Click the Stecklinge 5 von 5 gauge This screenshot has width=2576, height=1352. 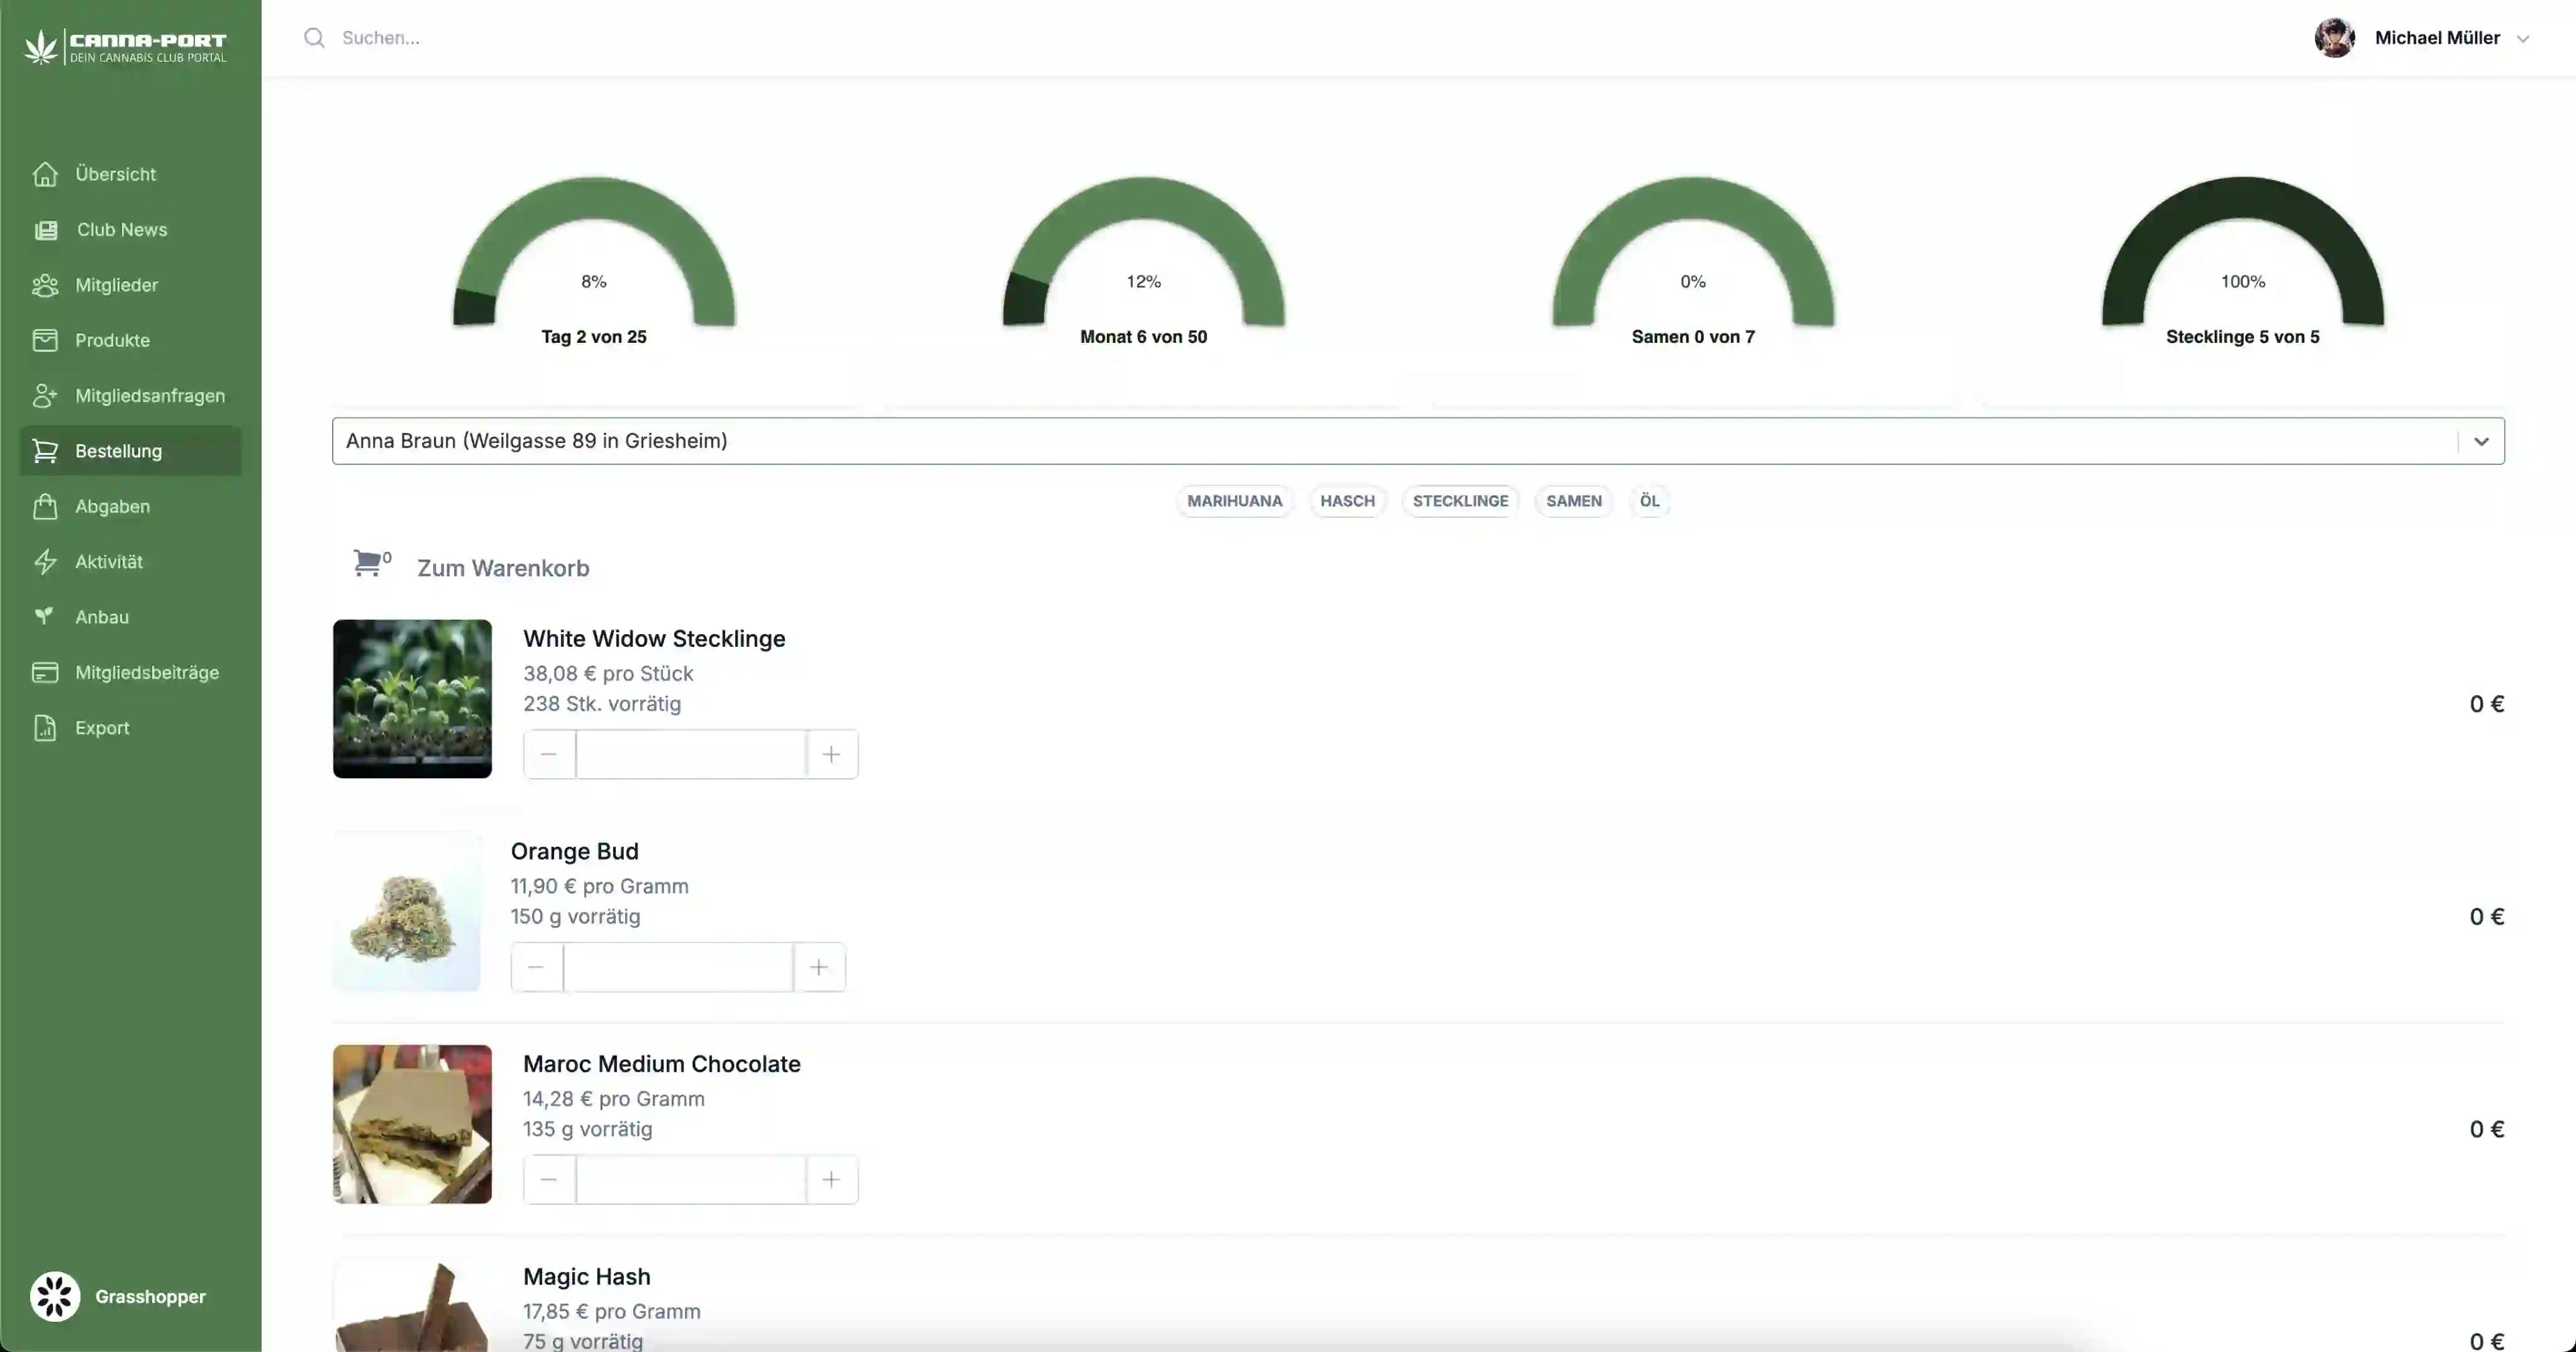(x=2242, y=260)
